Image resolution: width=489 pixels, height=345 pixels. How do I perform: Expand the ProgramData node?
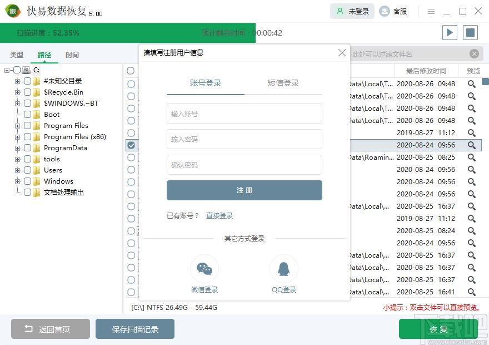pos(17,149)
